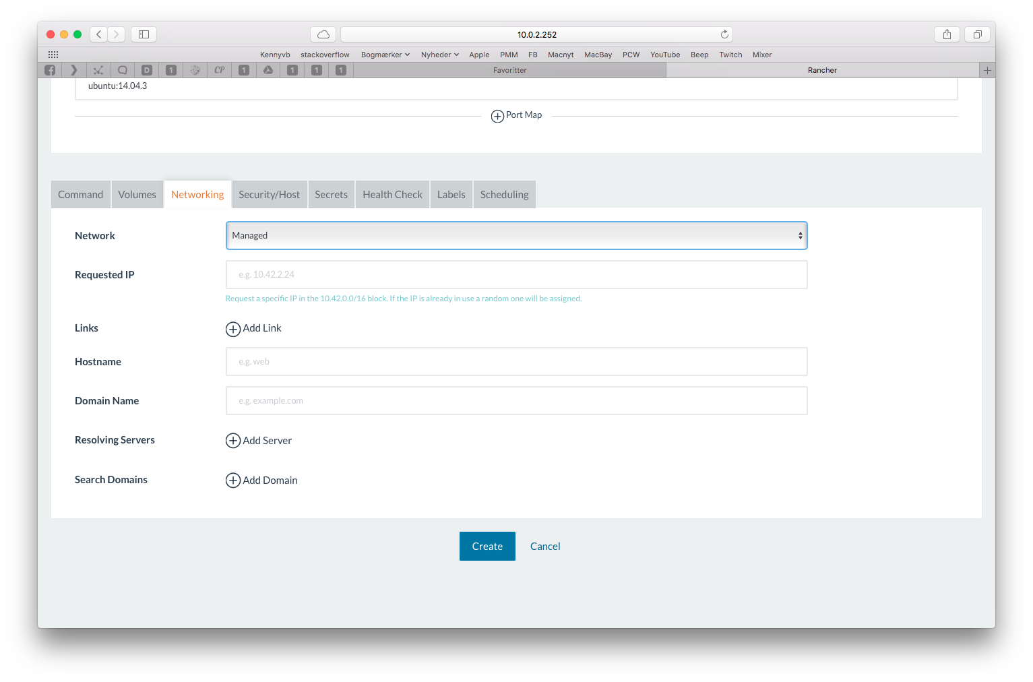This screenshot has height=682, width=1033.
Task: Click the plus icon next to Add Link
Action: [233, 329]
